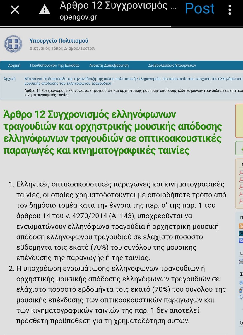Click 'Δικτυακός Τόπος Διαβουλεύσεων' subtitle
Viewport: 243px width, 335px height.
pyautogui.click(x=62, y=48)
